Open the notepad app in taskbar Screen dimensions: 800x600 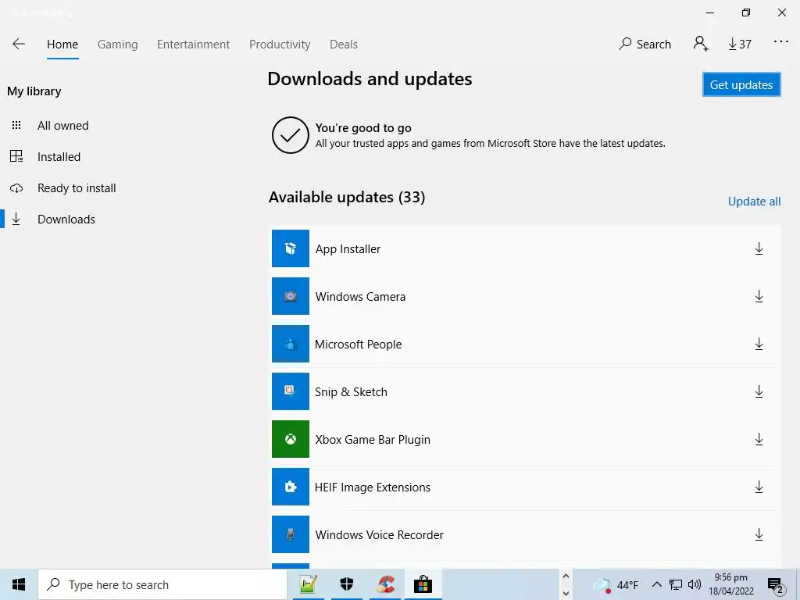[x=308, y=584]
